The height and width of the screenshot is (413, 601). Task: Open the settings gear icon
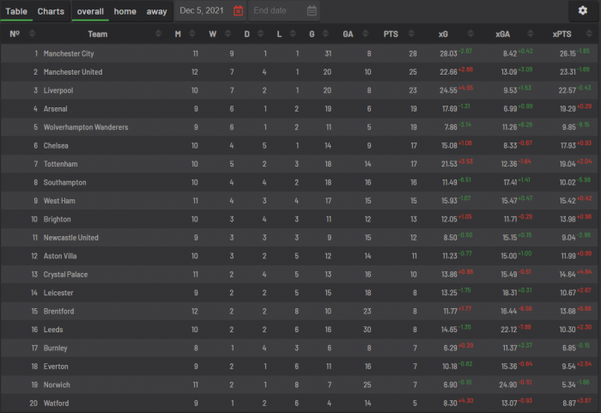[583, 11]
